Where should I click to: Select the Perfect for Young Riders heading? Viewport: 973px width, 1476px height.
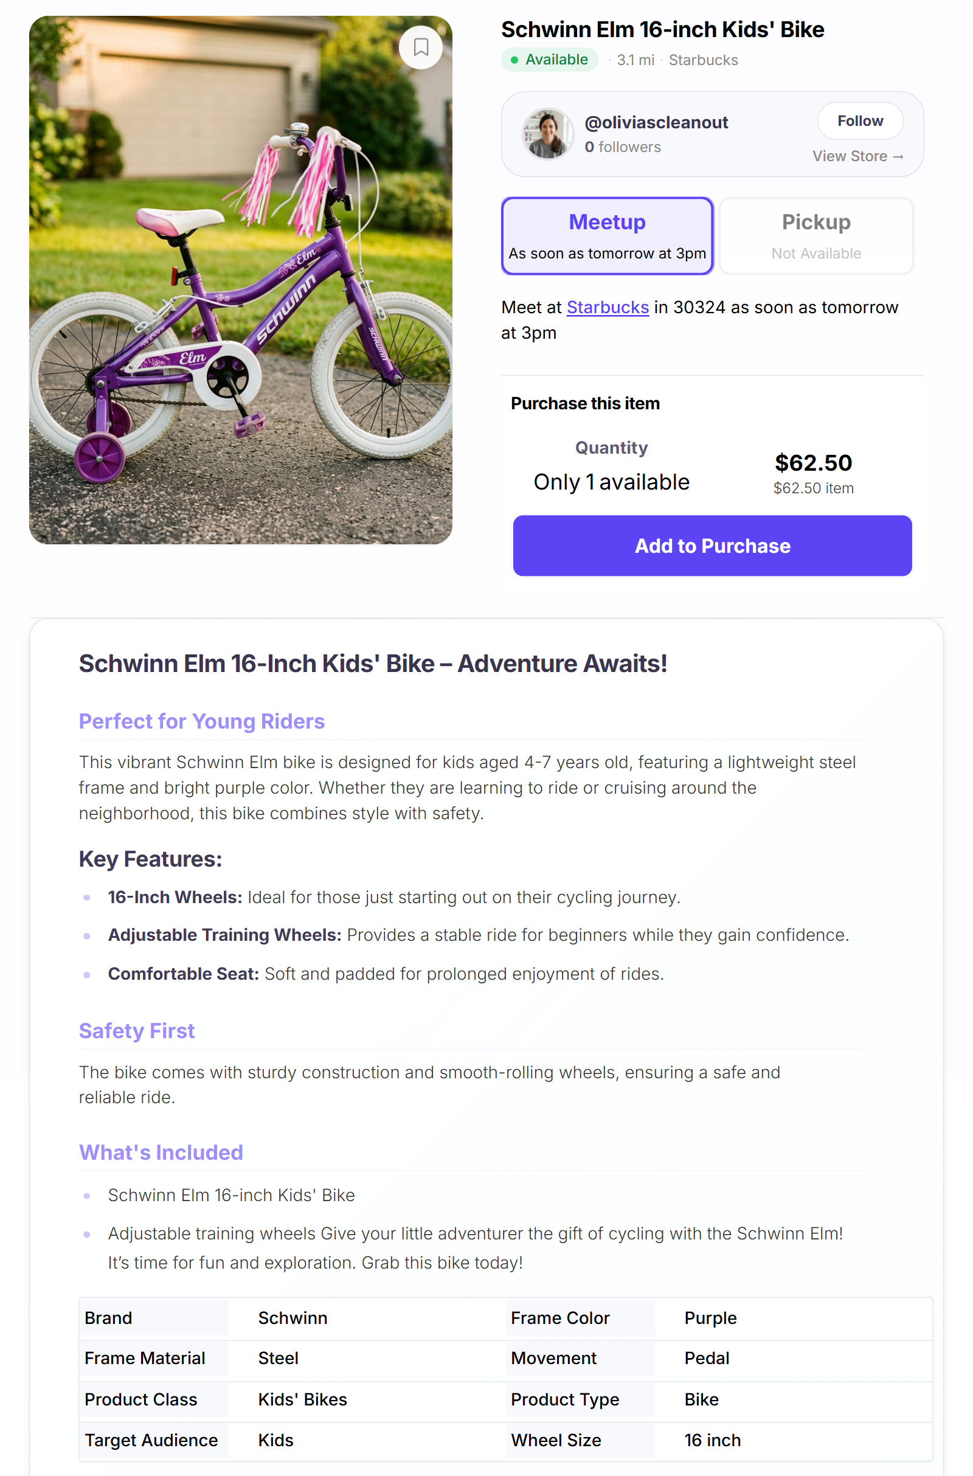(201, 721)
